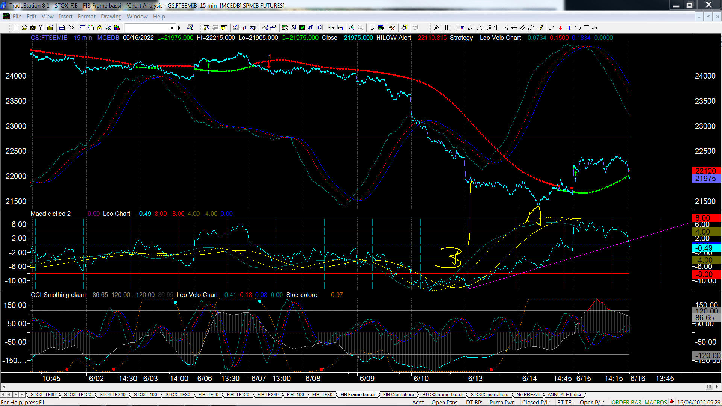The height and width of the screenshot is (406, 722).
Task: Click the MACROS status button
Action: [x=656, y=402]
